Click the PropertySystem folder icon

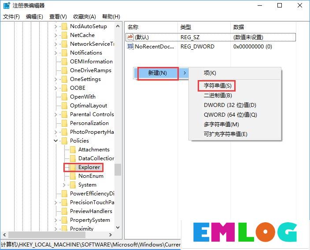point(64,220)
